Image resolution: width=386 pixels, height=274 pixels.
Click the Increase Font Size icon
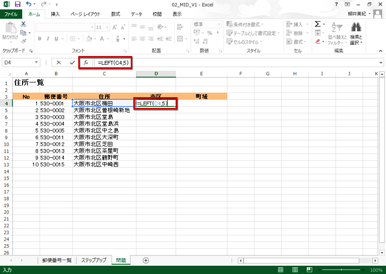coord(114,27)
